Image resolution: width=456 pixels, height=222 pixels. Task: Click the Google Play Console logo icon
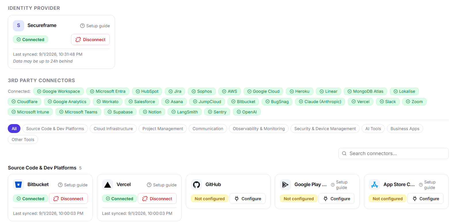pos(285,185)
